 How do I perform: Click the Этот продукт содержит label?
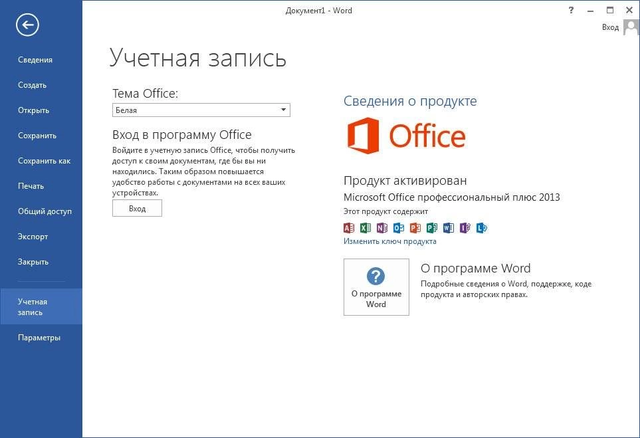385,211
